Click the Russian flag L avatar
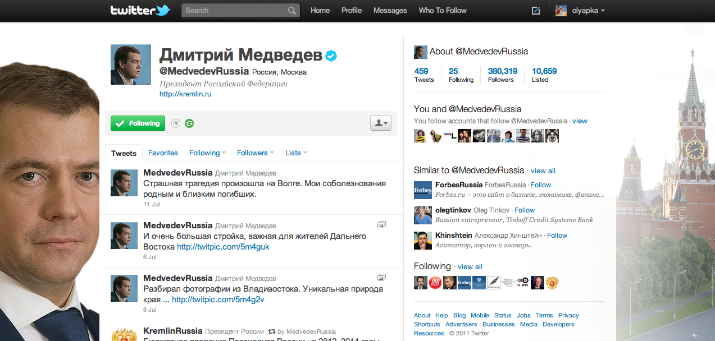The width and height of the screenshot is (715, 341). point(450,136)
